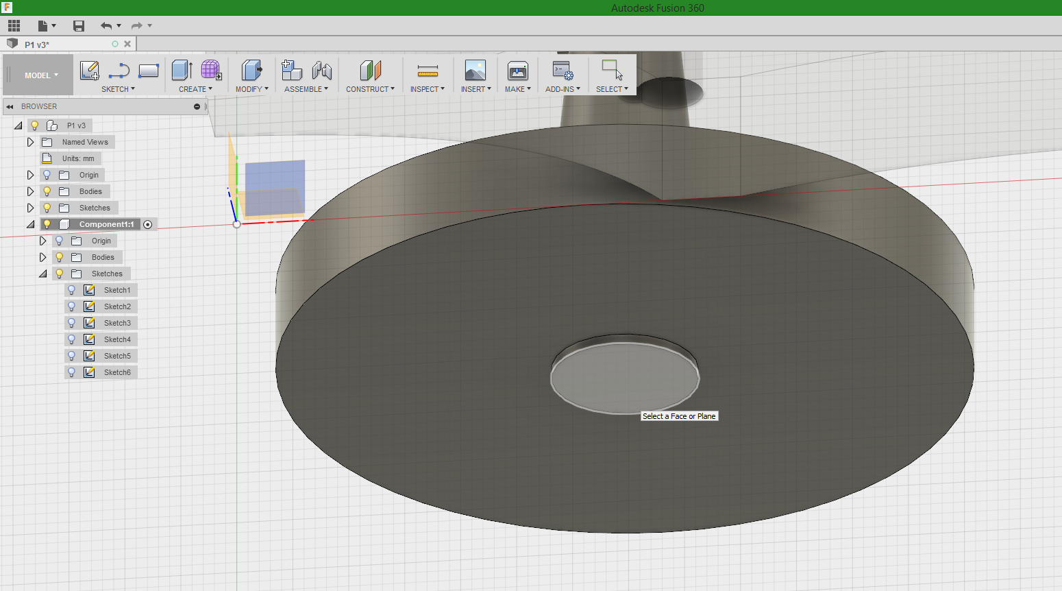Viewport: 1062px width, 591px height.
Task: Select the Insert image tool
Action: 476,71
